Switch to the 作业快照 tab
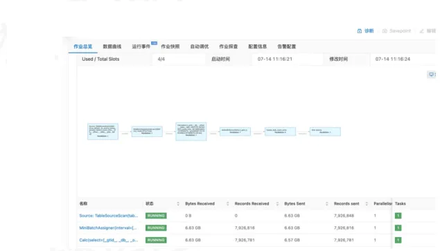Image resolution: width=440 pixels, height=251 pixels. point(170,46)
